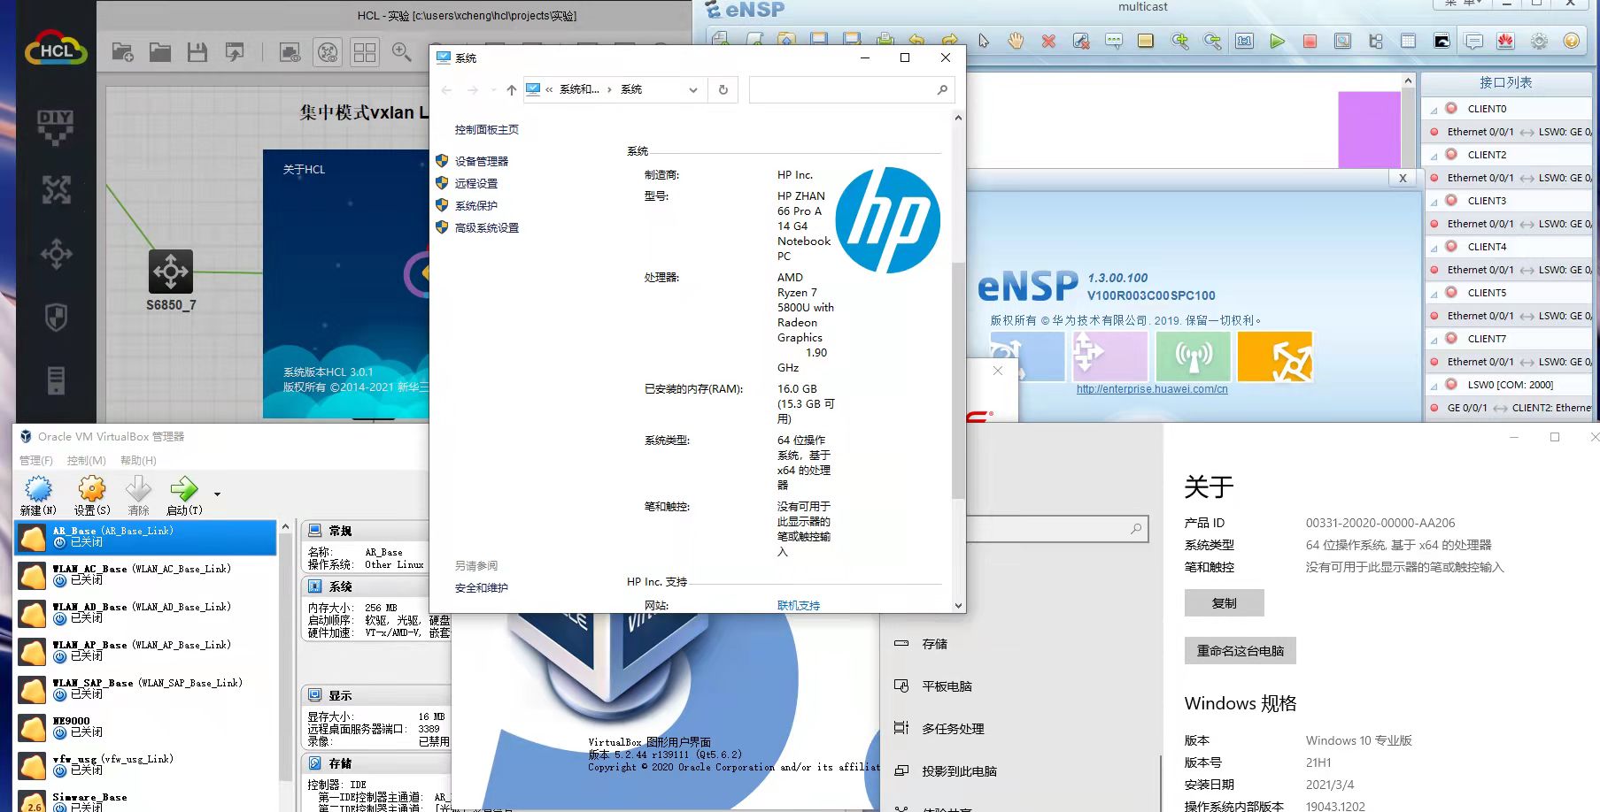Click VirtualBox New (新建) toolbar button
1600x812 pixels.
pyautogui.click(x=38, y=495)
